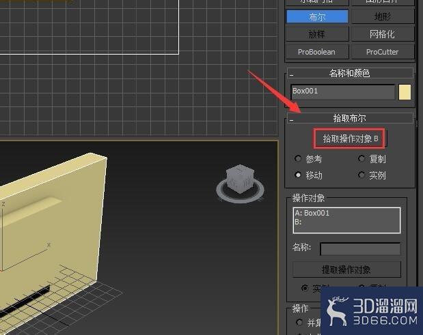423x335 pixels.
Task: Open the ProCutter compound object
Action: click(383, 52)
